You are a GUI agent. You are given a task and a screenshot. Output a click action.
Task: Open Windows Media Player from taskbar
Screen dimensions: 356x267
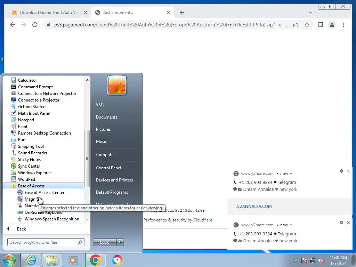coord(73,260)
